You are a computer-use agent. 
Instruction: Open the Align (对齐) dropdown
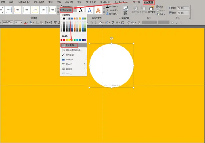coord(161,7)
